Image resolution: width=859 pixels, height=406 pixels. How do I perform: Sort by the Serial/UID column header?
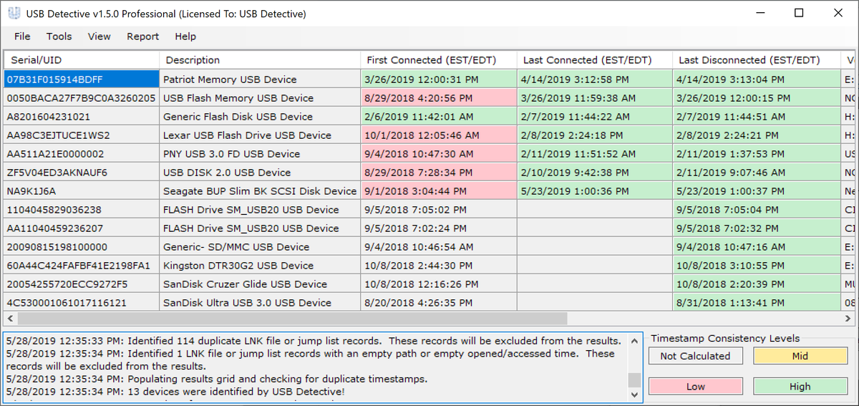tap(82, 60)
